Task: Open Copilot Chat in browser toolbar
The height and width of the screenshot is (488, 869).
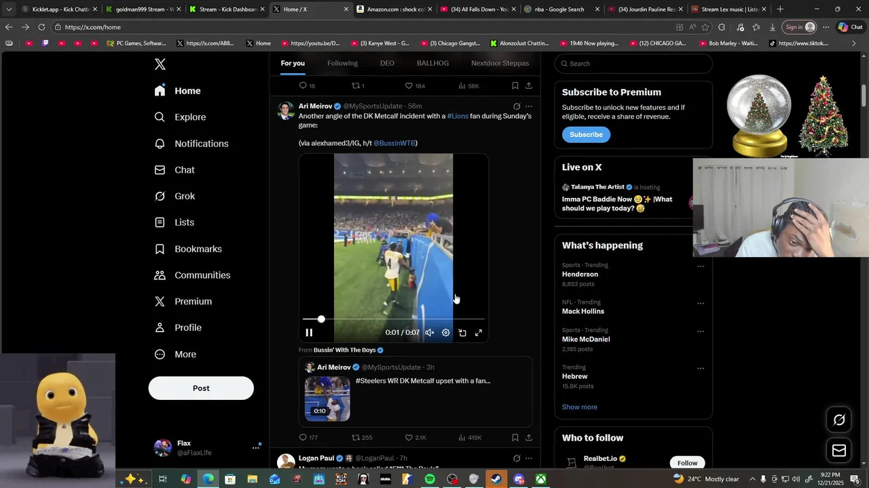Action: tap(850, 27)
